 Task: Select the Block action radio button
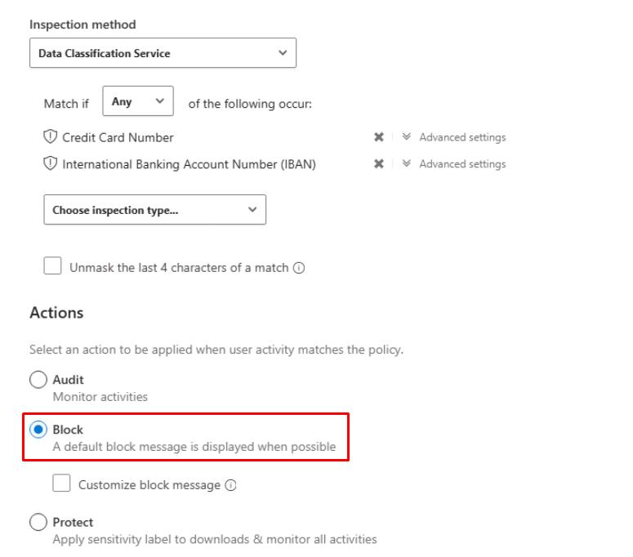pyautogui.click(x=38, y=430)
